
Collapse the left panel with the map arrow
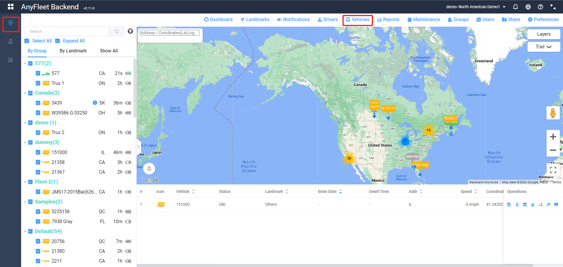[139, 146]
